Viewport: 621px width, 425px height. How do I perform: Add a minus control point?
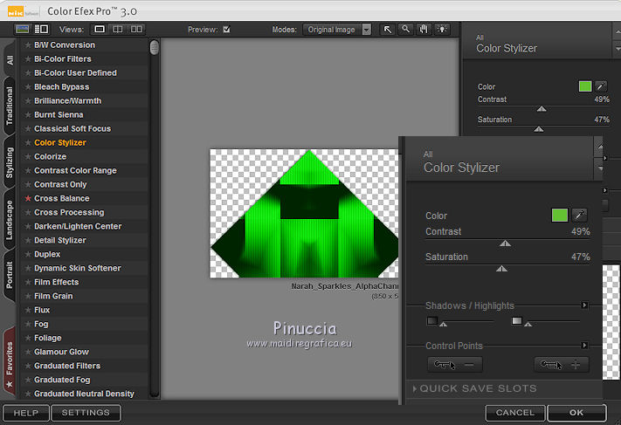point(455,365)
